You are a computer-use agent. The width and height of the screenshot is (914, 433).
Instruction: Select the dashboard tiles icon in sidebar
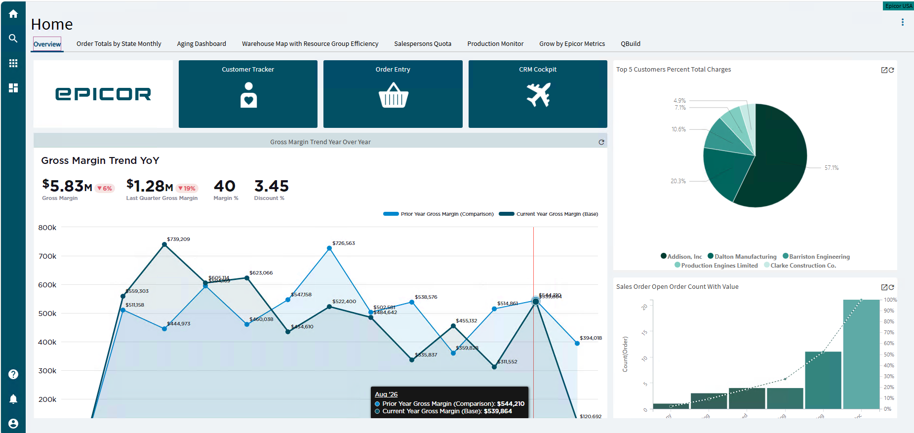coord(13,88)
